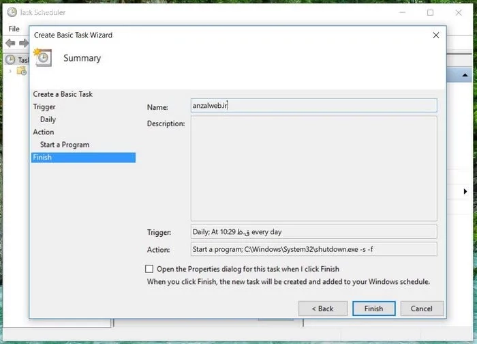Click the Finish button

(373, 309)
